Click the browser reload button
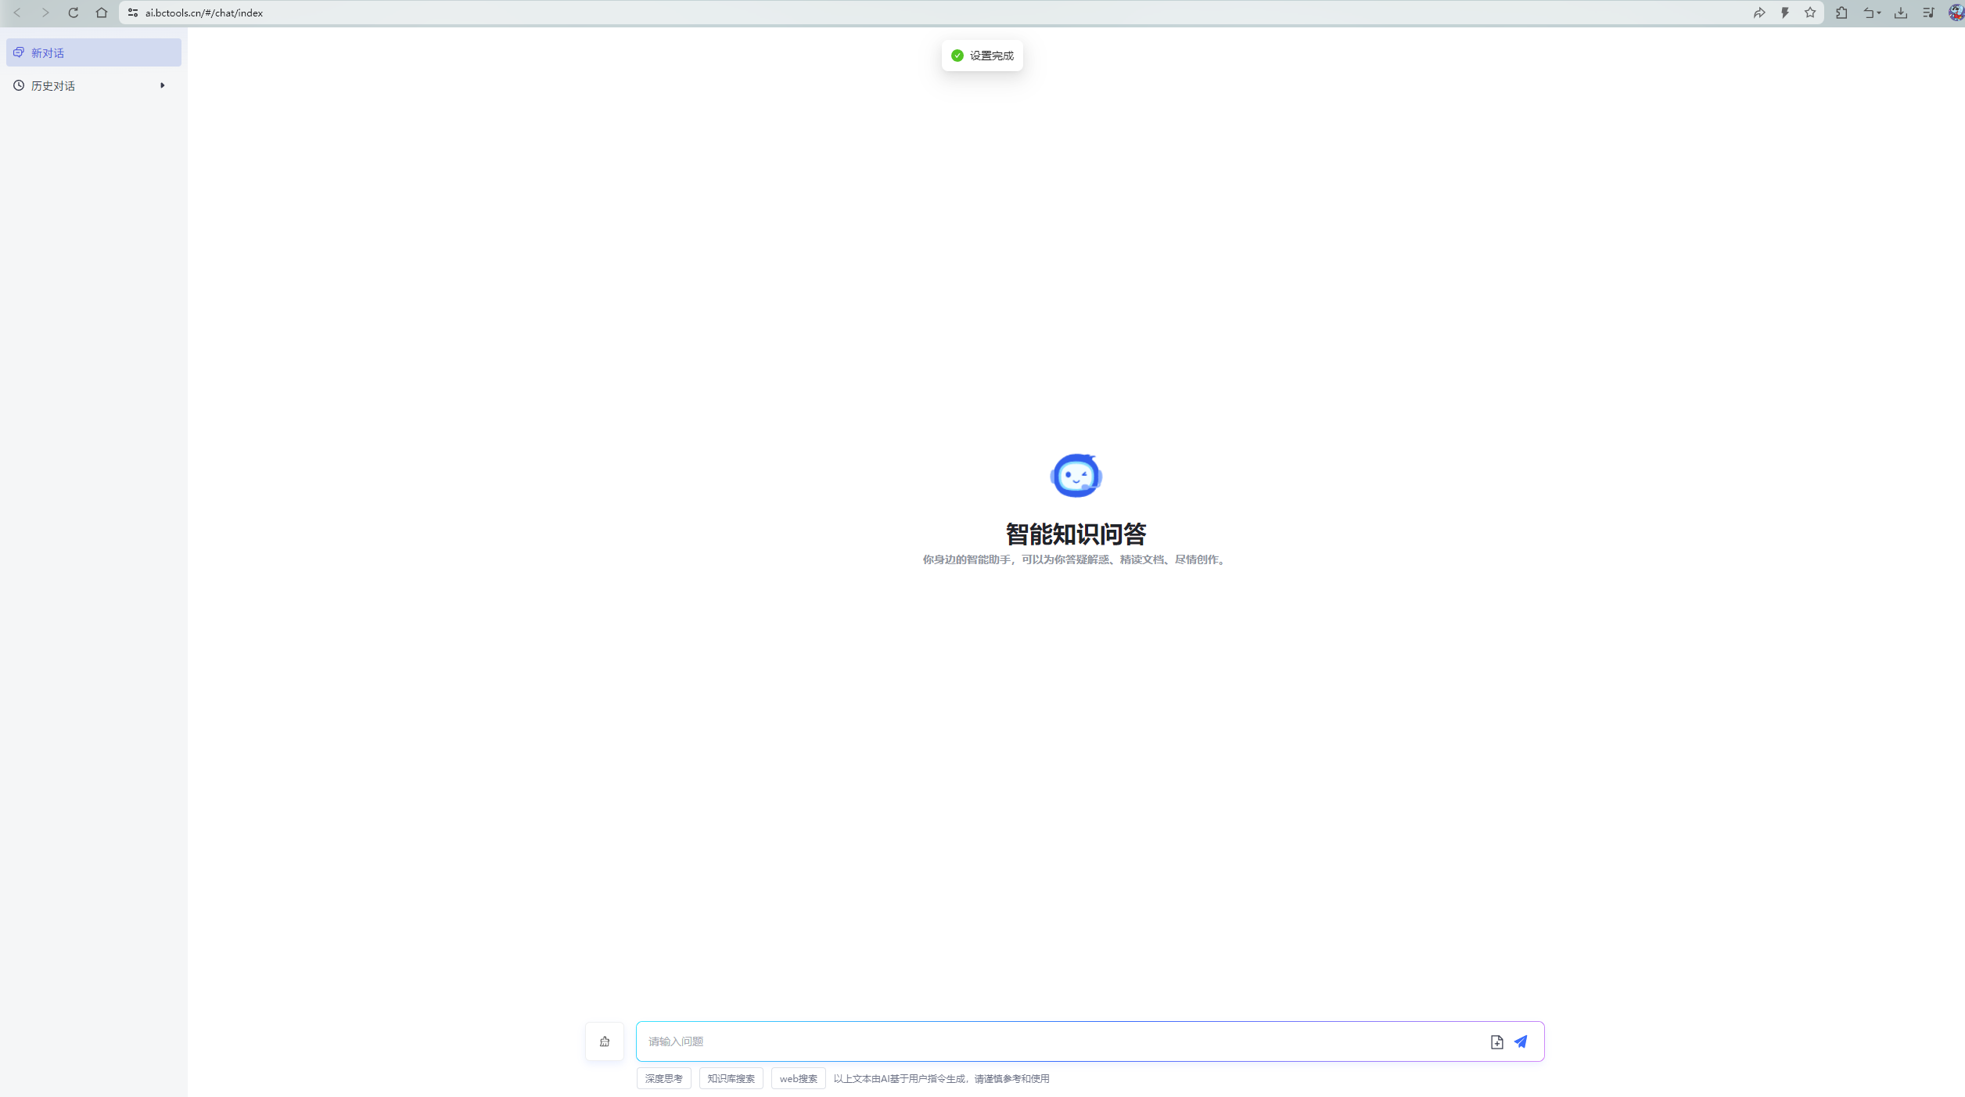 [x=74, y=13]
